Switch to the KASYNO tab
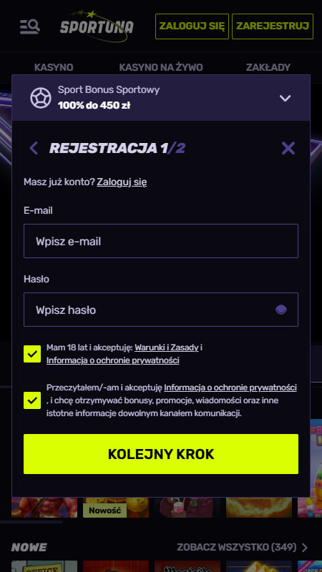This screenshot has height=572, width=322. click(x=54, y=67)
